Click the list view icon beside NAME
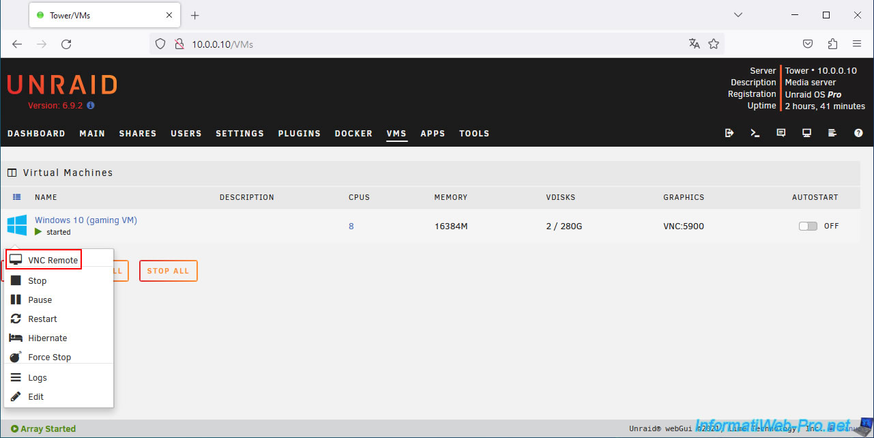 [17, 197]
